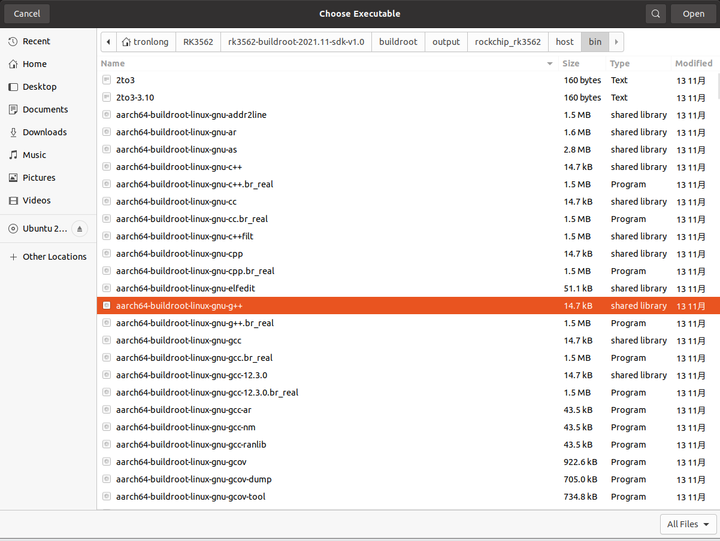The height and width of the screenshot is (541, 720).
Task: Navigate to the buildroot path segment
Action: pos(398,42)
